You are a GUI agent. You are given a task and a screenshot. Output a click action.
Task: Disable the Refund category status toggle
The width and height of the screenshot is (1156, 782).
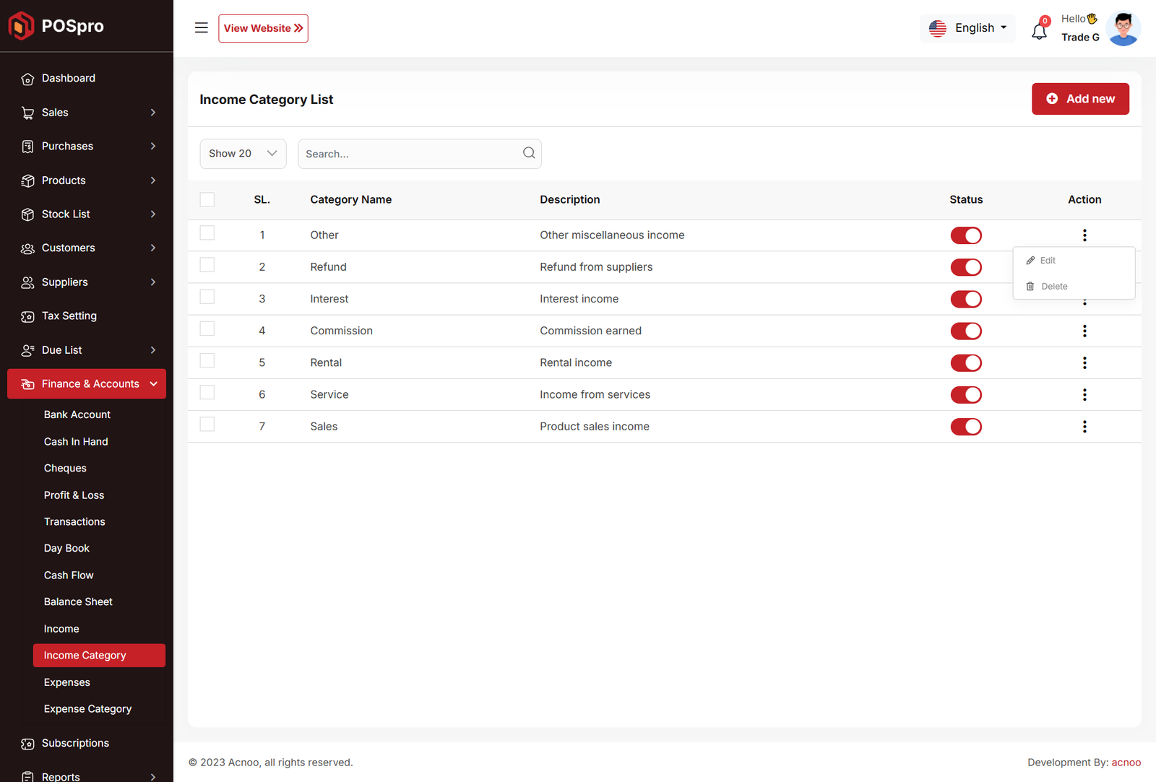point(965,267)
